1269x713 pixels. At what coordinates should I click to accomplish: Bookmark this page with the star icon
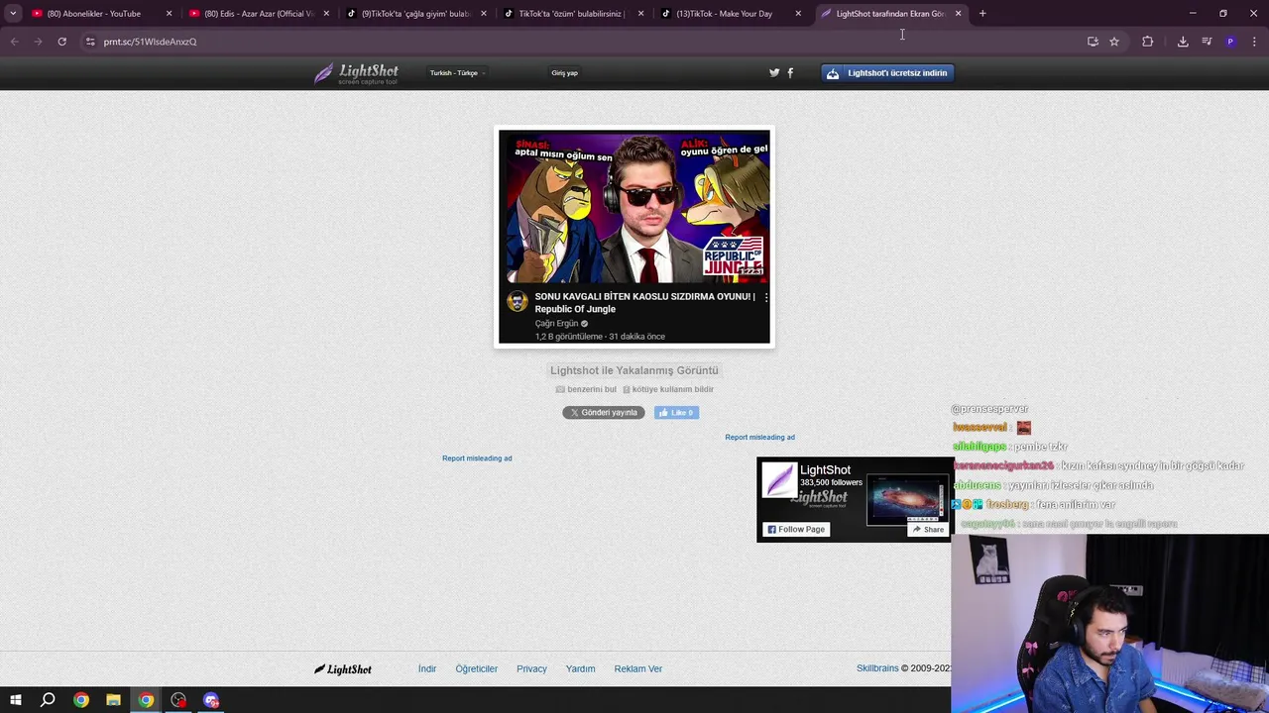coord(1114,42)
